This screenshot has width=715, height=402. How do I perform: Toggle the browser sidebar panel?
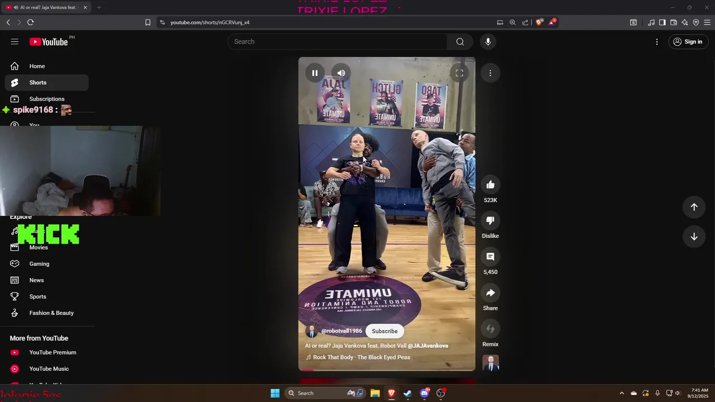tap(662, 22)
